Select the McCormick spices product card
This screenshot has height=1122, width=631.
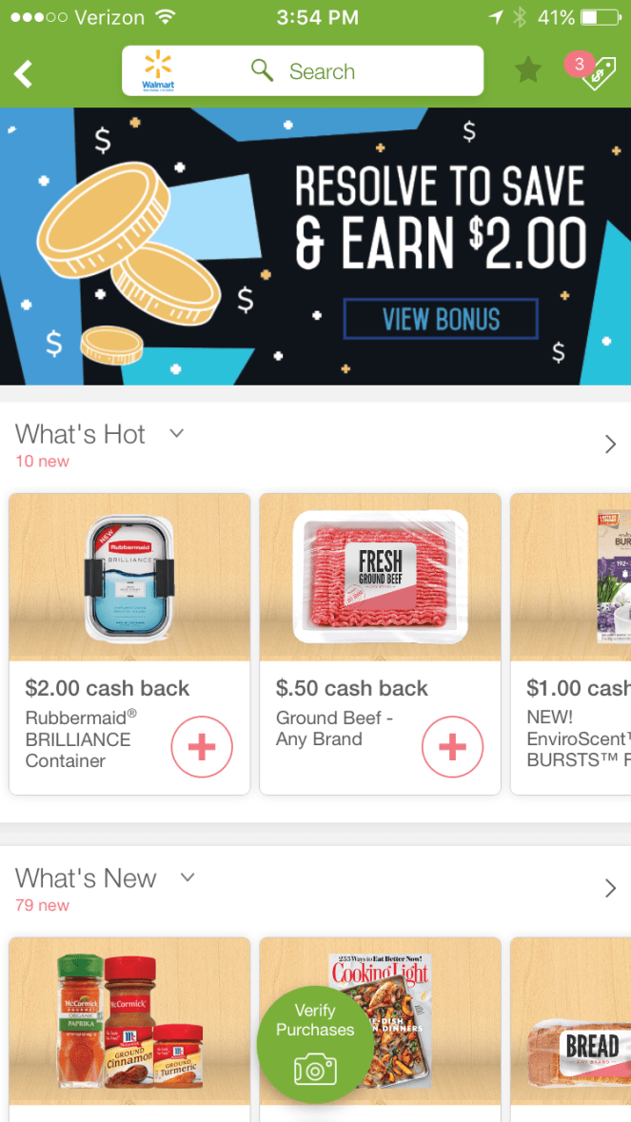pyautogui.click(x=129, y=1029)
